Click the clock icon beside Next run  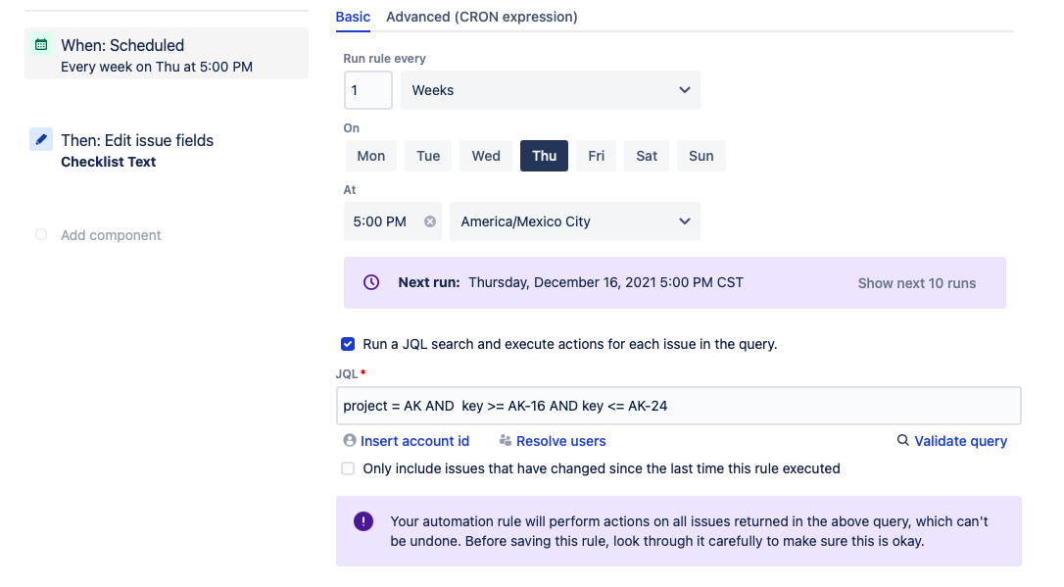click(371, 282)
